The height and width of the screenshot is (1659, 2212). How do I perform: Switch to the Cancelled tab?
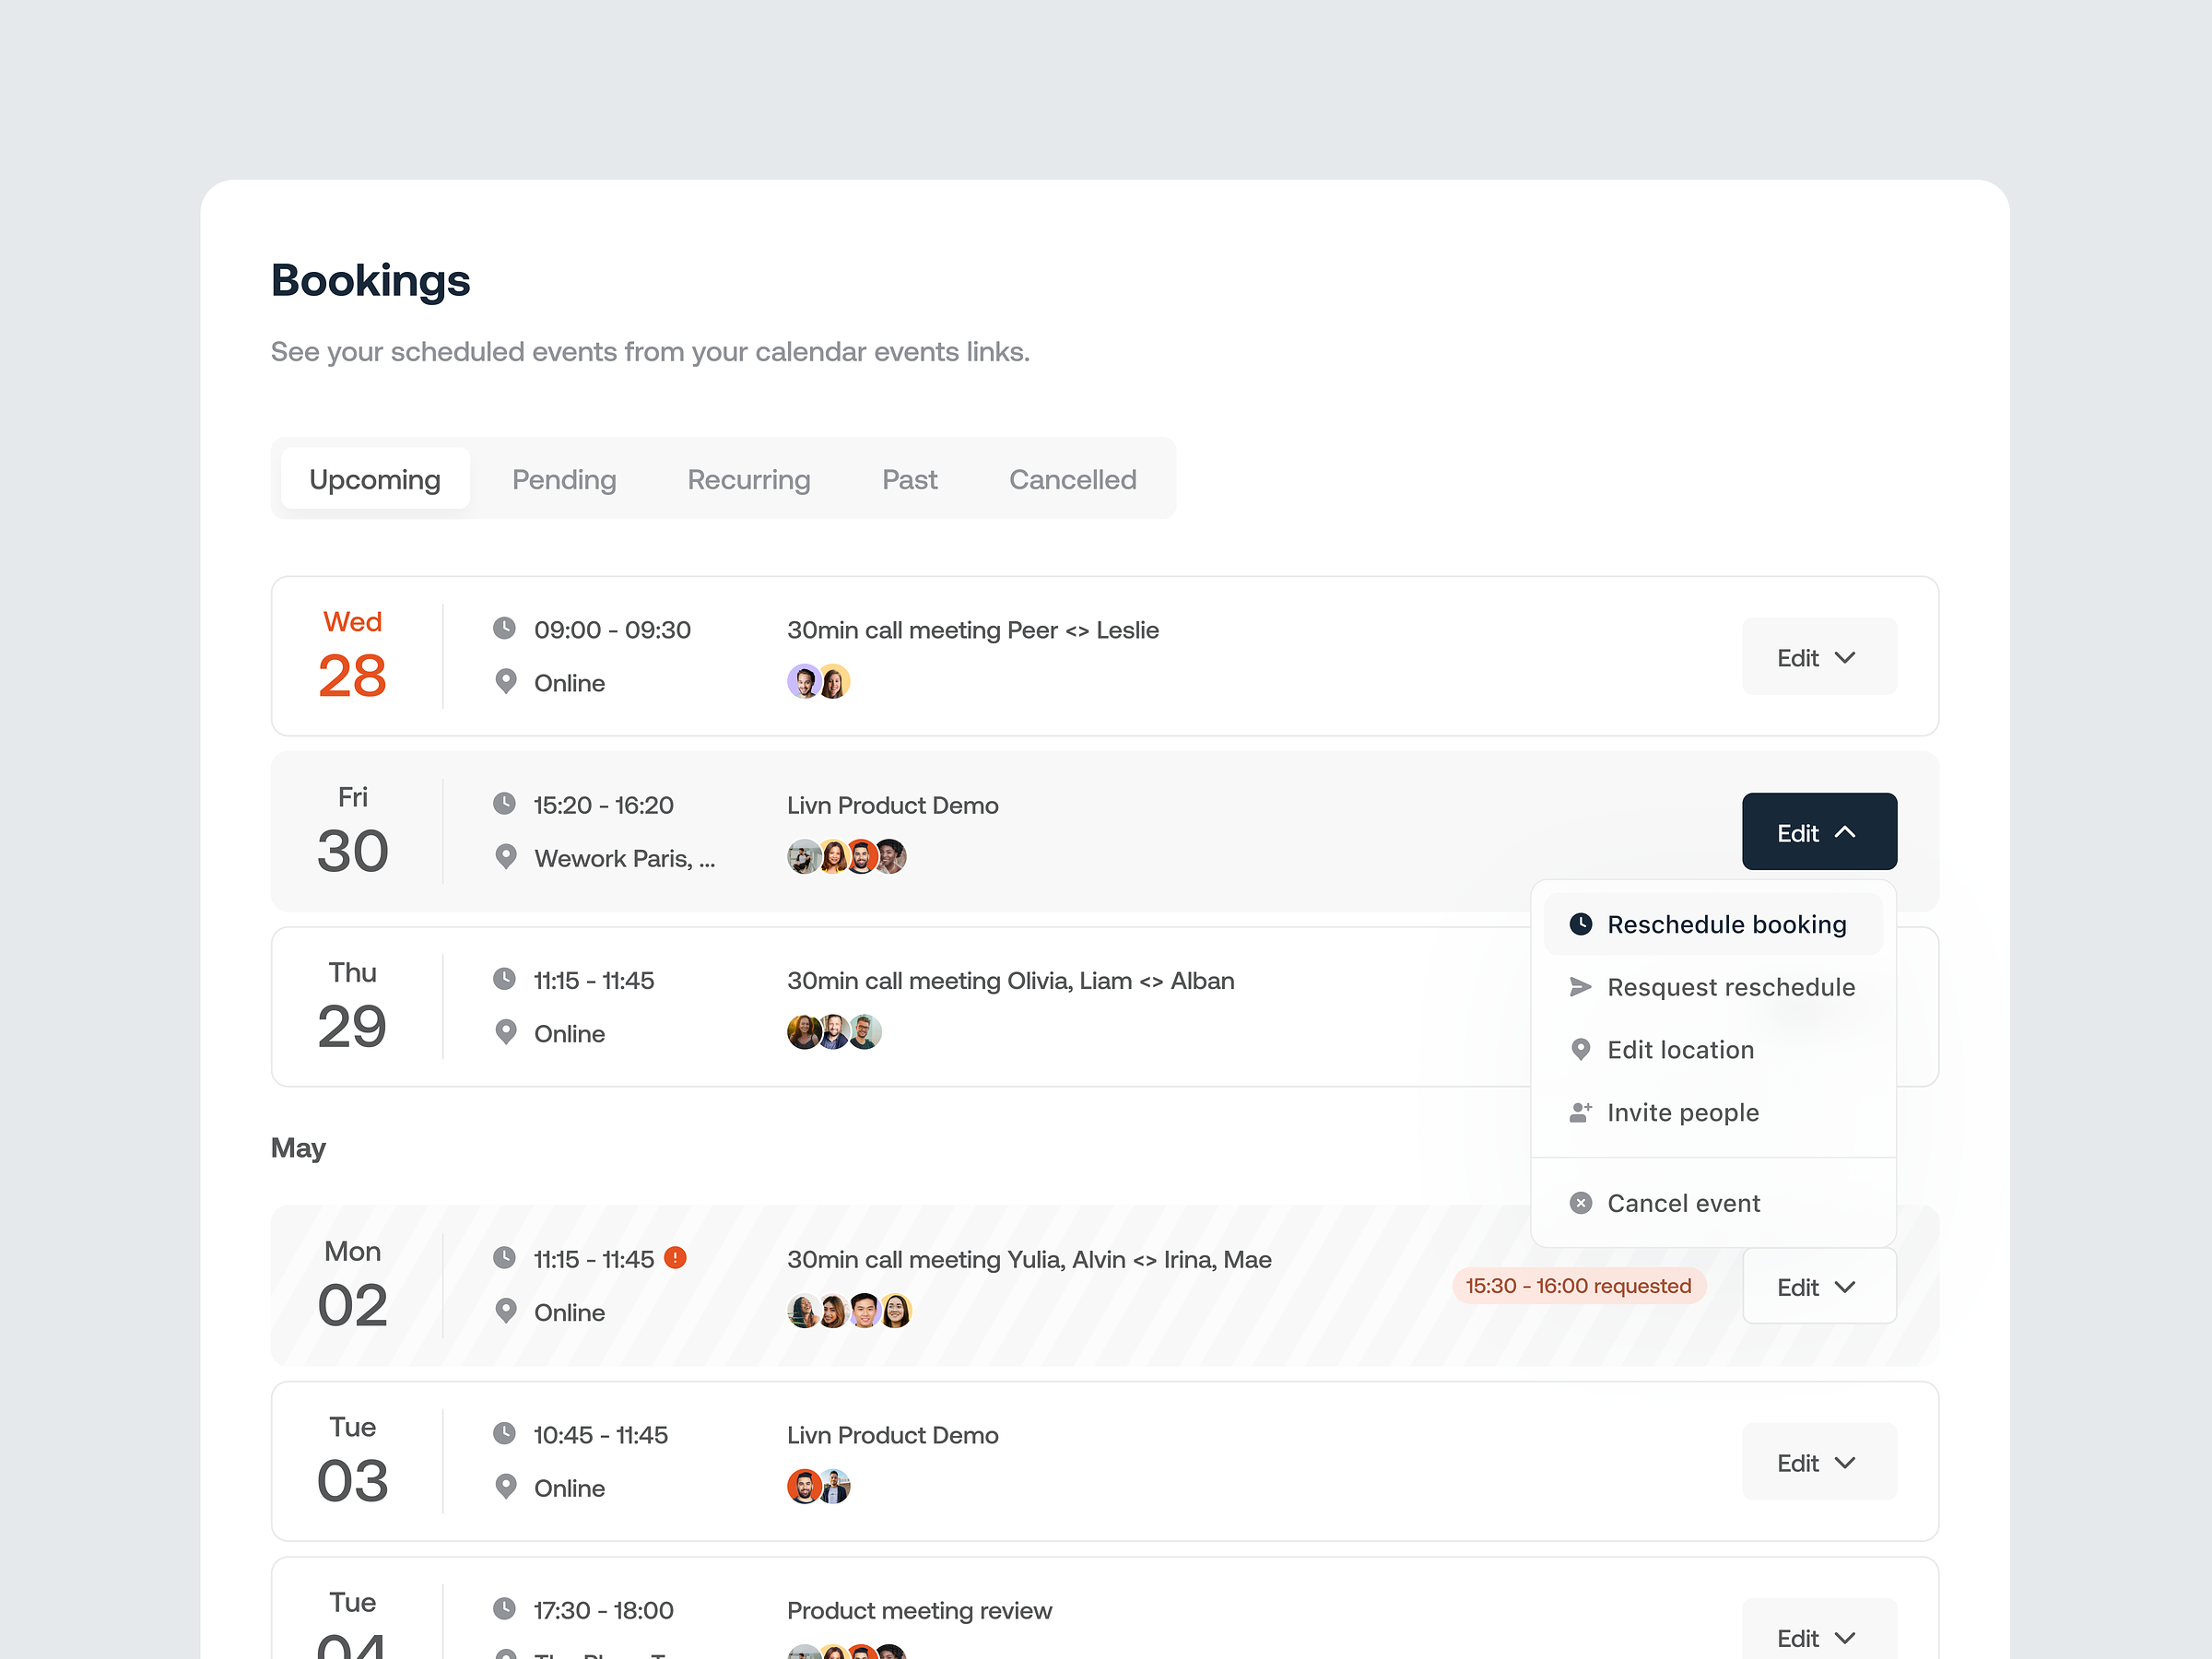[1072, 479]
